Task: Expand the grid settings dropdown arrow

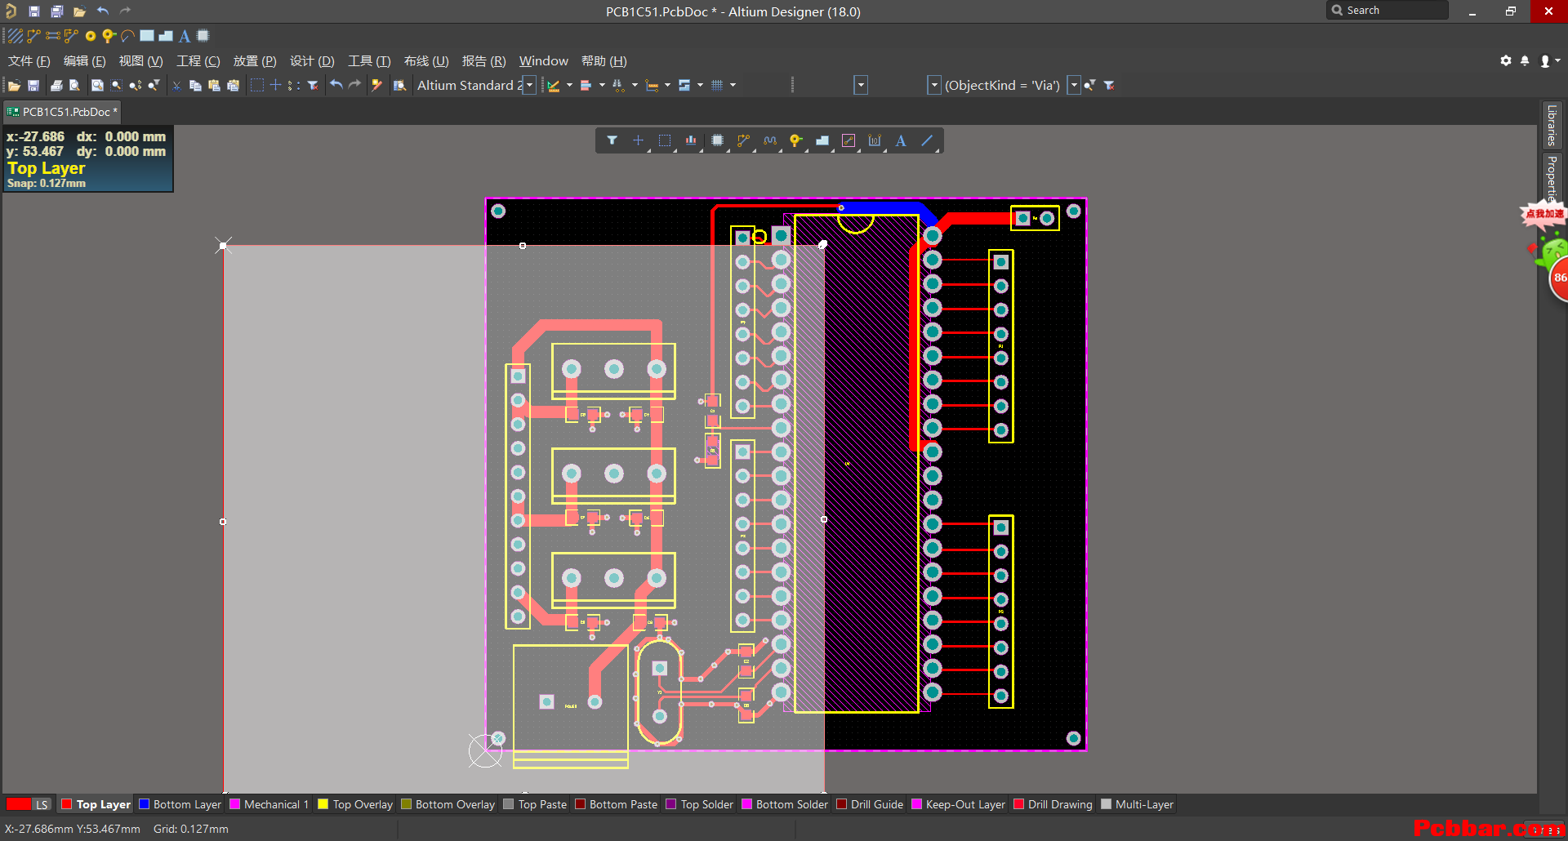Action: coord(733,85)
